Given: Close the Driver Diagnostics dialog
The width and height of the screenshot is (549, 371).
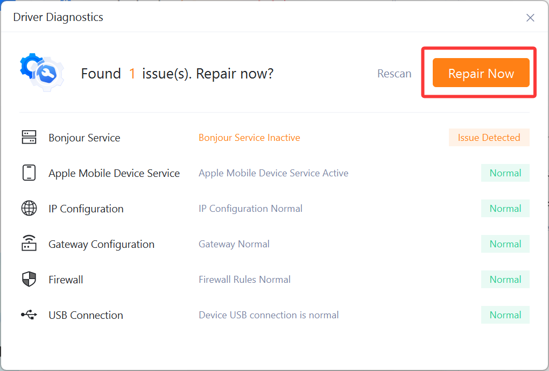Looking at the screenshot, I should point(530,17).
